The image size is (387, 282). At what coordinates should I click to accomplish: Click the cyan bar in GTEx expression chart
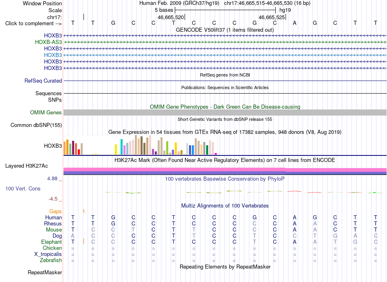click(121, 147)
